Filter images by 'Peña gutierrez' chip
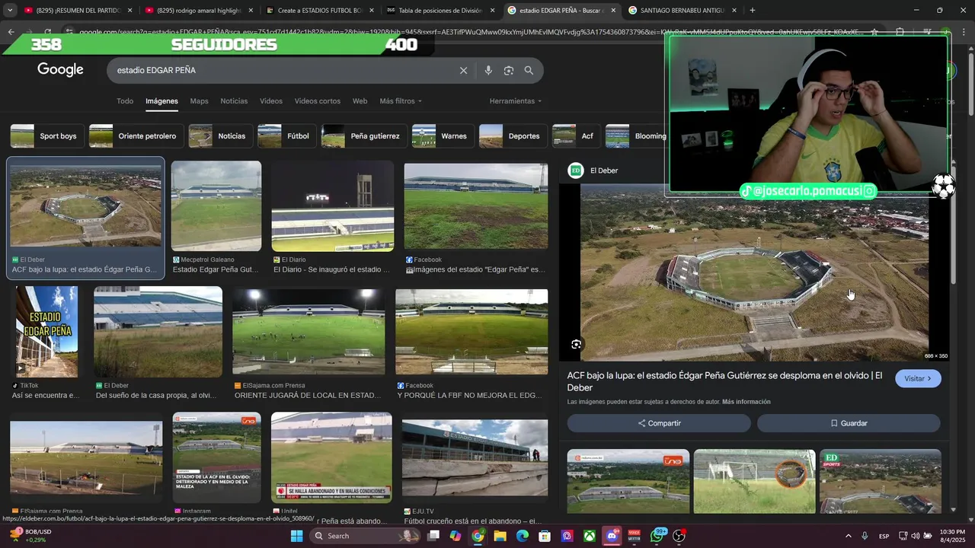 [x=364, y=136]
